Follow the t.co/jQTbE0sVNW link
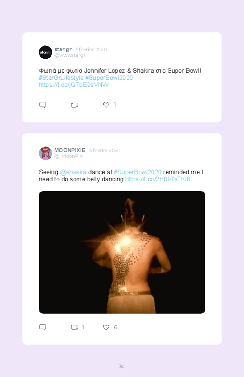Screen dimensions: 244x377 coord(74,85)
